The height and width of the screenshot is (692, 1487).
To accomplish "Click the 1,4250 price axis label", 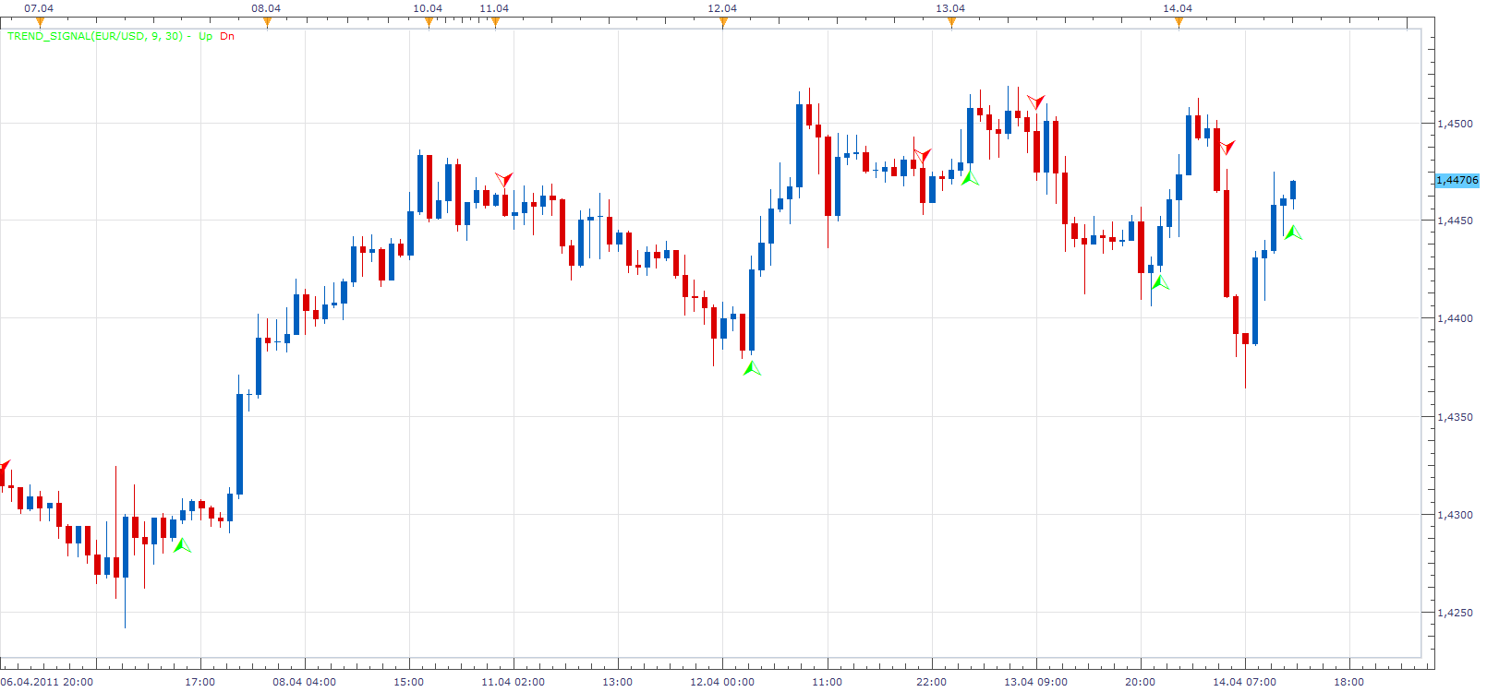I will coord(1456,613).
